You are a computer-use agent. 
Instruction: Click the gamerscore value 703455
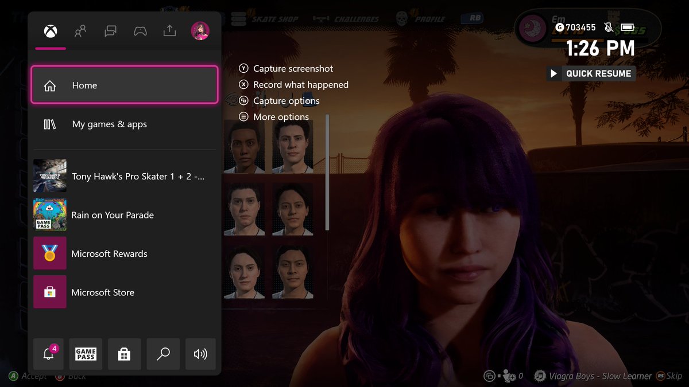(x=580, y=27)
